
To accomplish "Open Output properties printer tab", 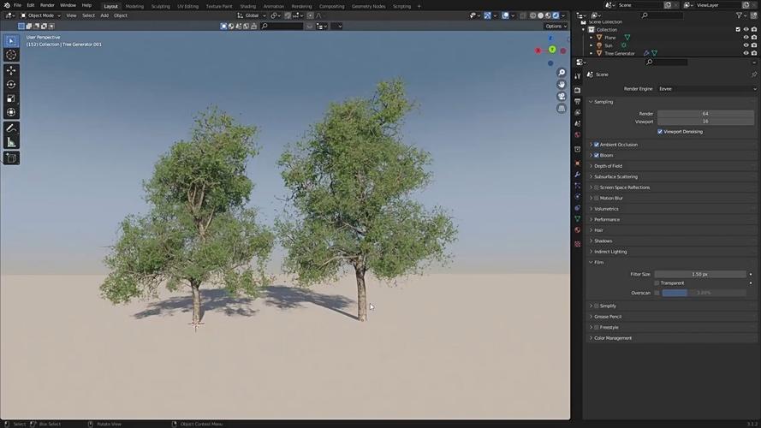I will 578,101.
